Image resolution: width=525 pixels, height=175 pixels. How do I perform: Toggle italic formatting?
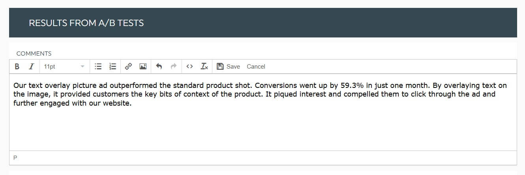pyautogui.click(x=32, y=67)
